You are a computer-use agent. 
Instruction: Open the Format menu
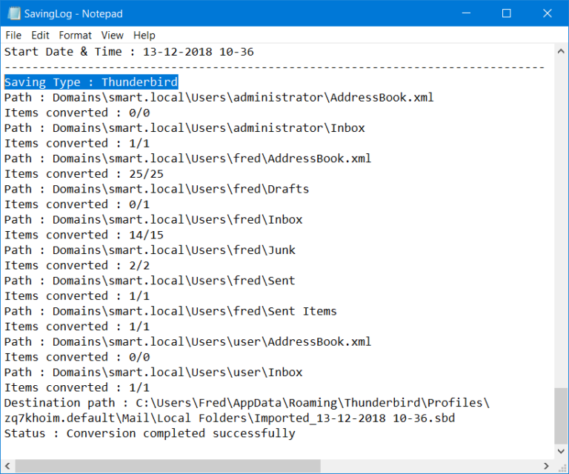click(x=75, y=35)
